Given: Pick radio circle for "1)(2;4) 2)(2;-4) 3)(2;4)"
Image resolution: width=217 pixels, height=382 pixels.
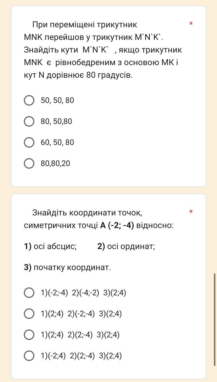Looking at the screenshot, I should tap(29, 335).
